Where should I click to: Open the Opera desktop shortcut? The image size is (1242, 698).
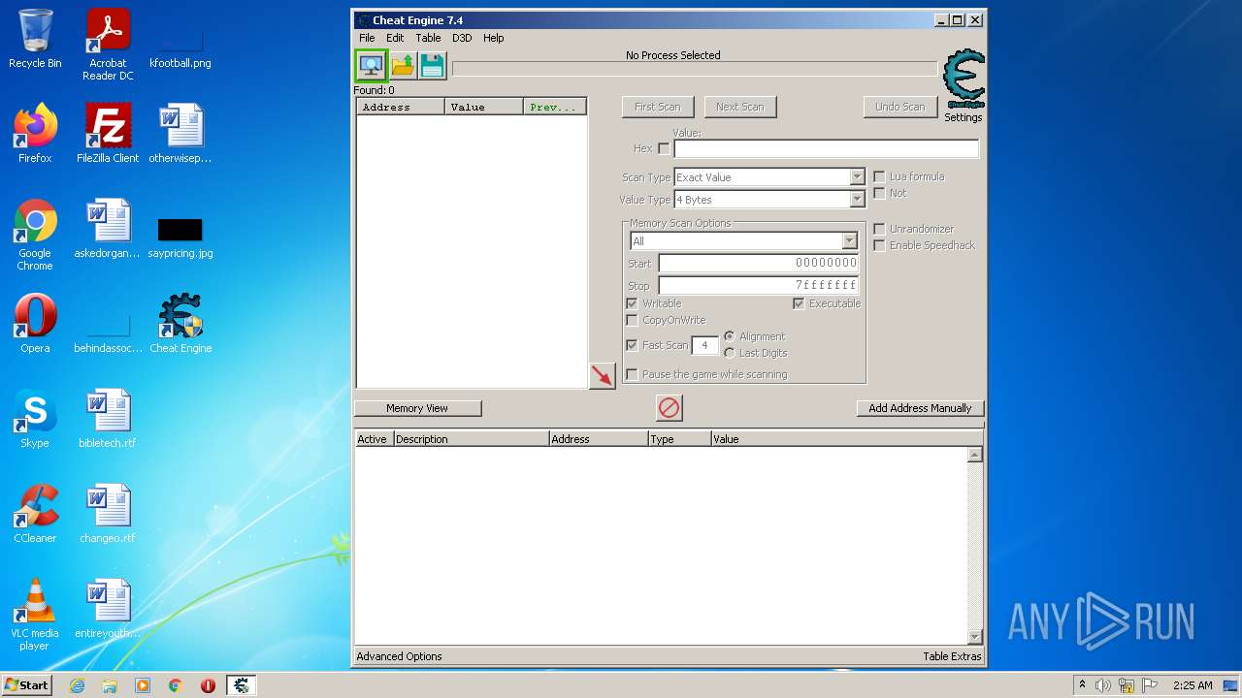(x=35, y=324)
